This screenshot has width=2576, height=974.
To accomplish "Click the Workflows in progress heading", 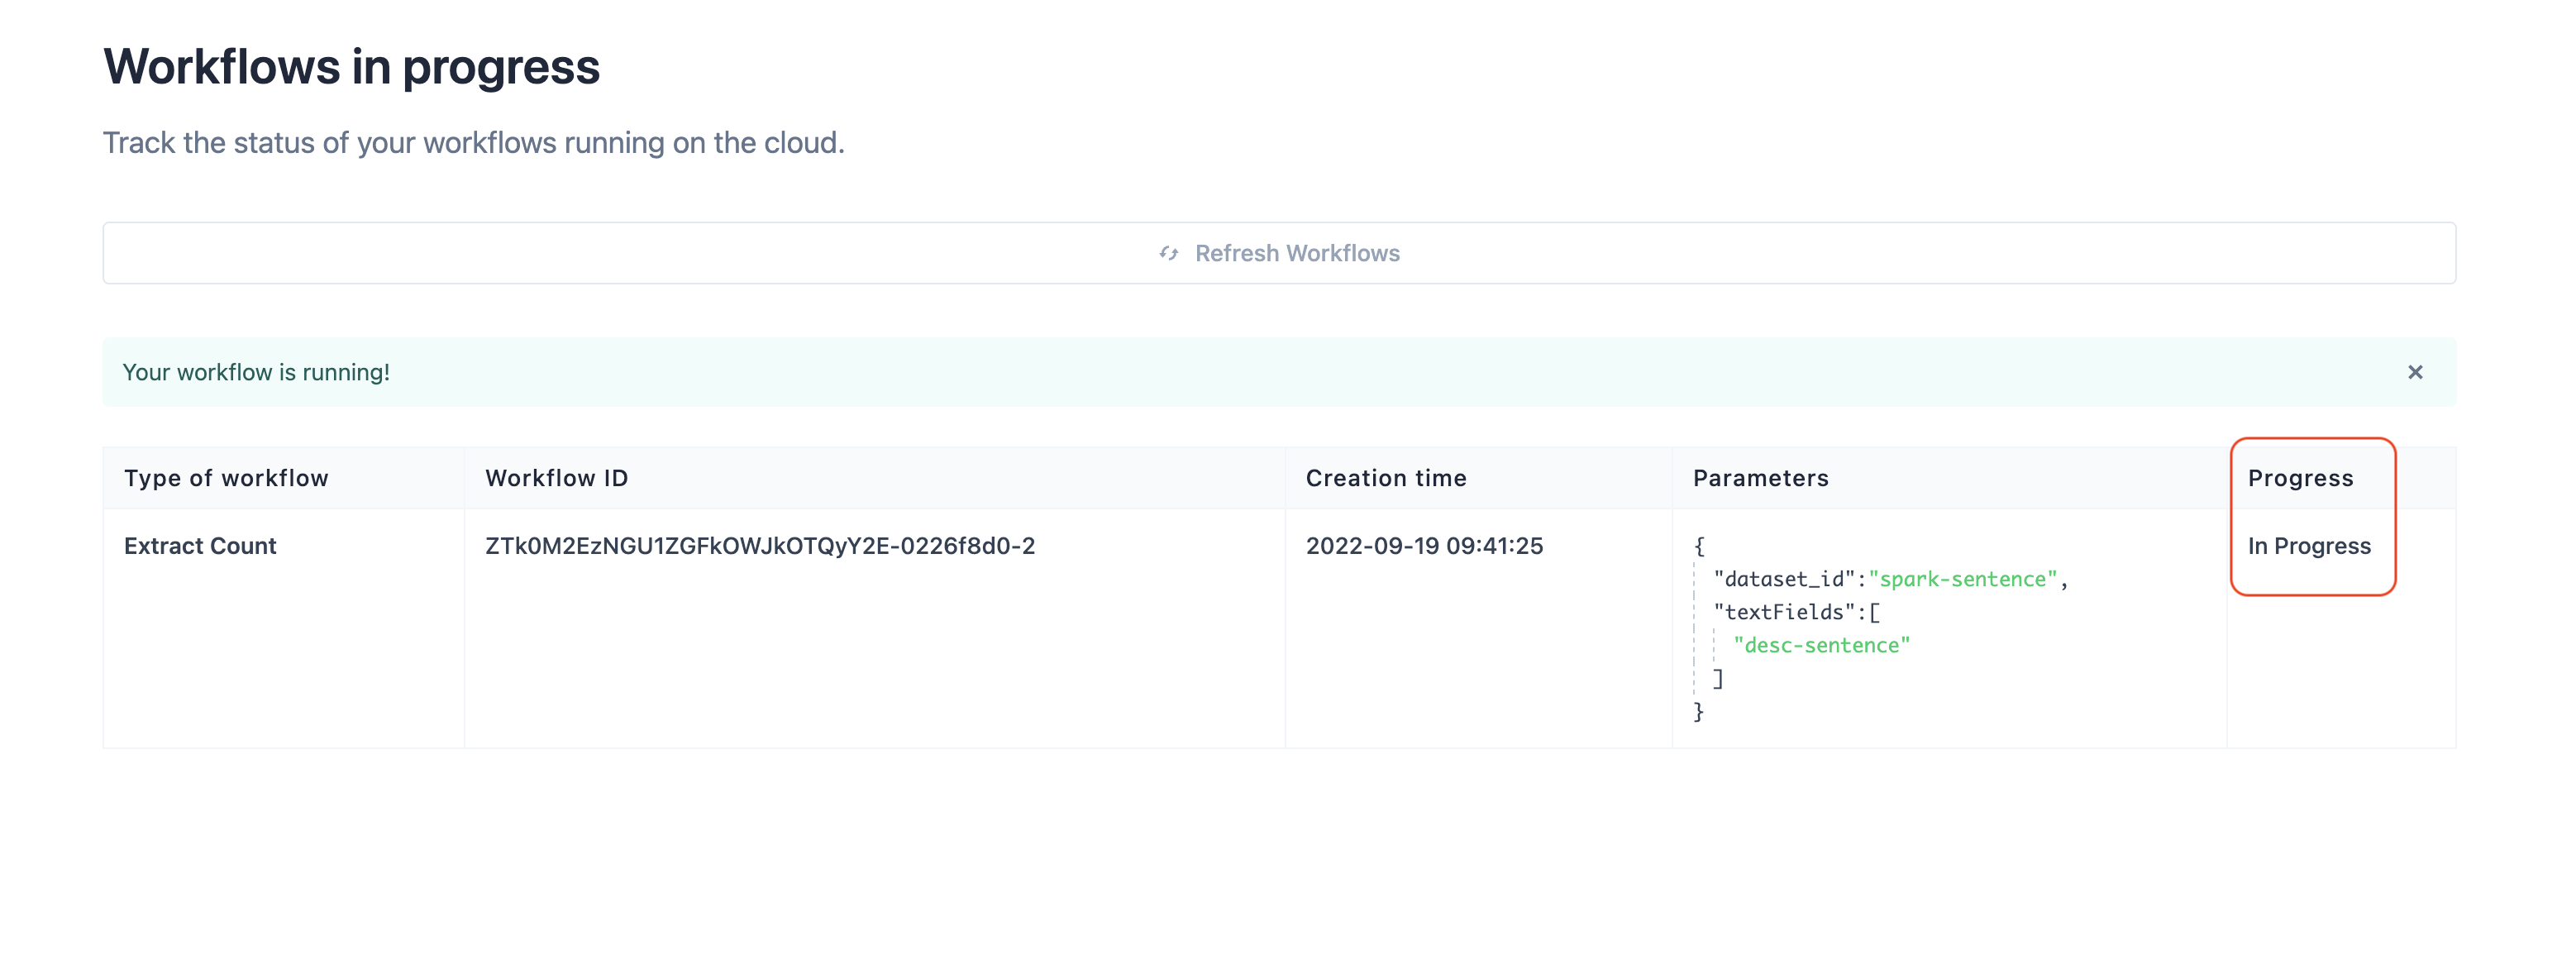I will (x=351, y=67).
